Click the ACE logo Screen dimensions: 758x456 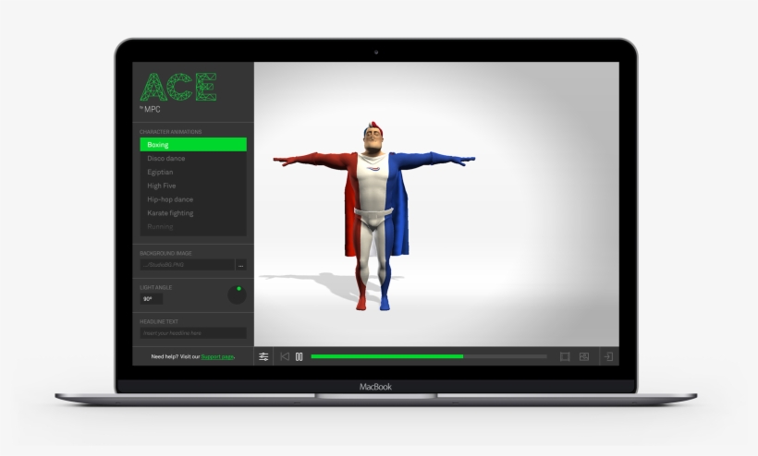(178, 88)
